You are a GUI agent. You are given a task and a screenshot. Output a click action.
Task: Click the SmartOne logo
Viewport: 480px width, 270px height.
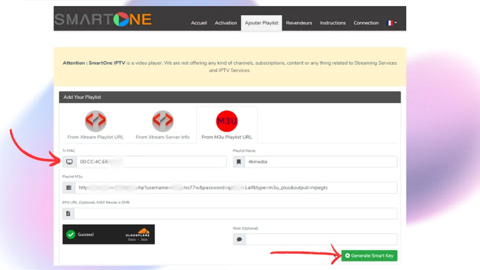click(103, 19)
